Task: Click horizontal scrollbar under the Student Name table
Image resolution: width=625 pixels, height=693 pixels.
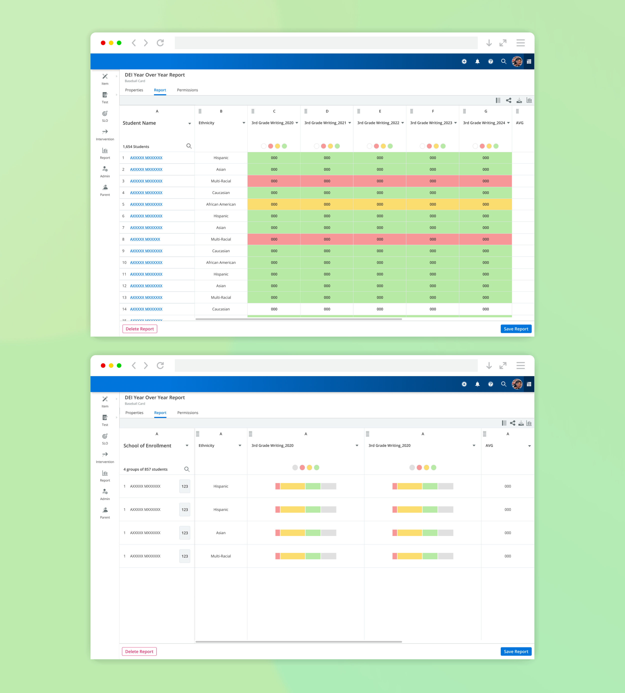Action: click(x=298, y=319)
